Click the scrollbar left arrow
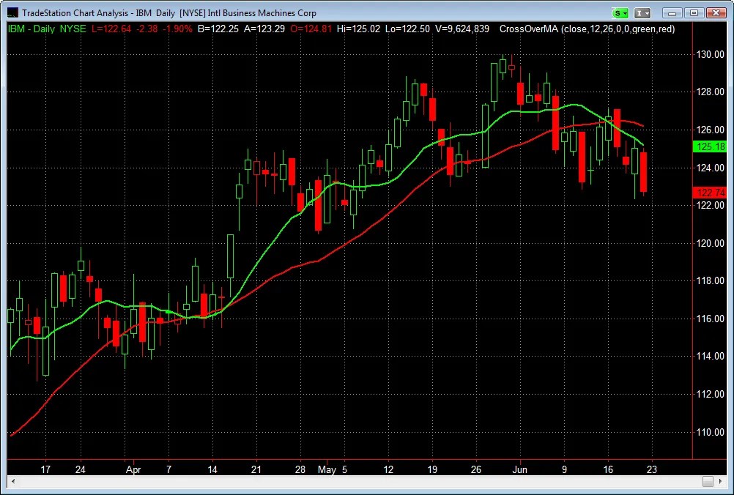This screenshot has height=495, width=734. click(x=13, y=481)
